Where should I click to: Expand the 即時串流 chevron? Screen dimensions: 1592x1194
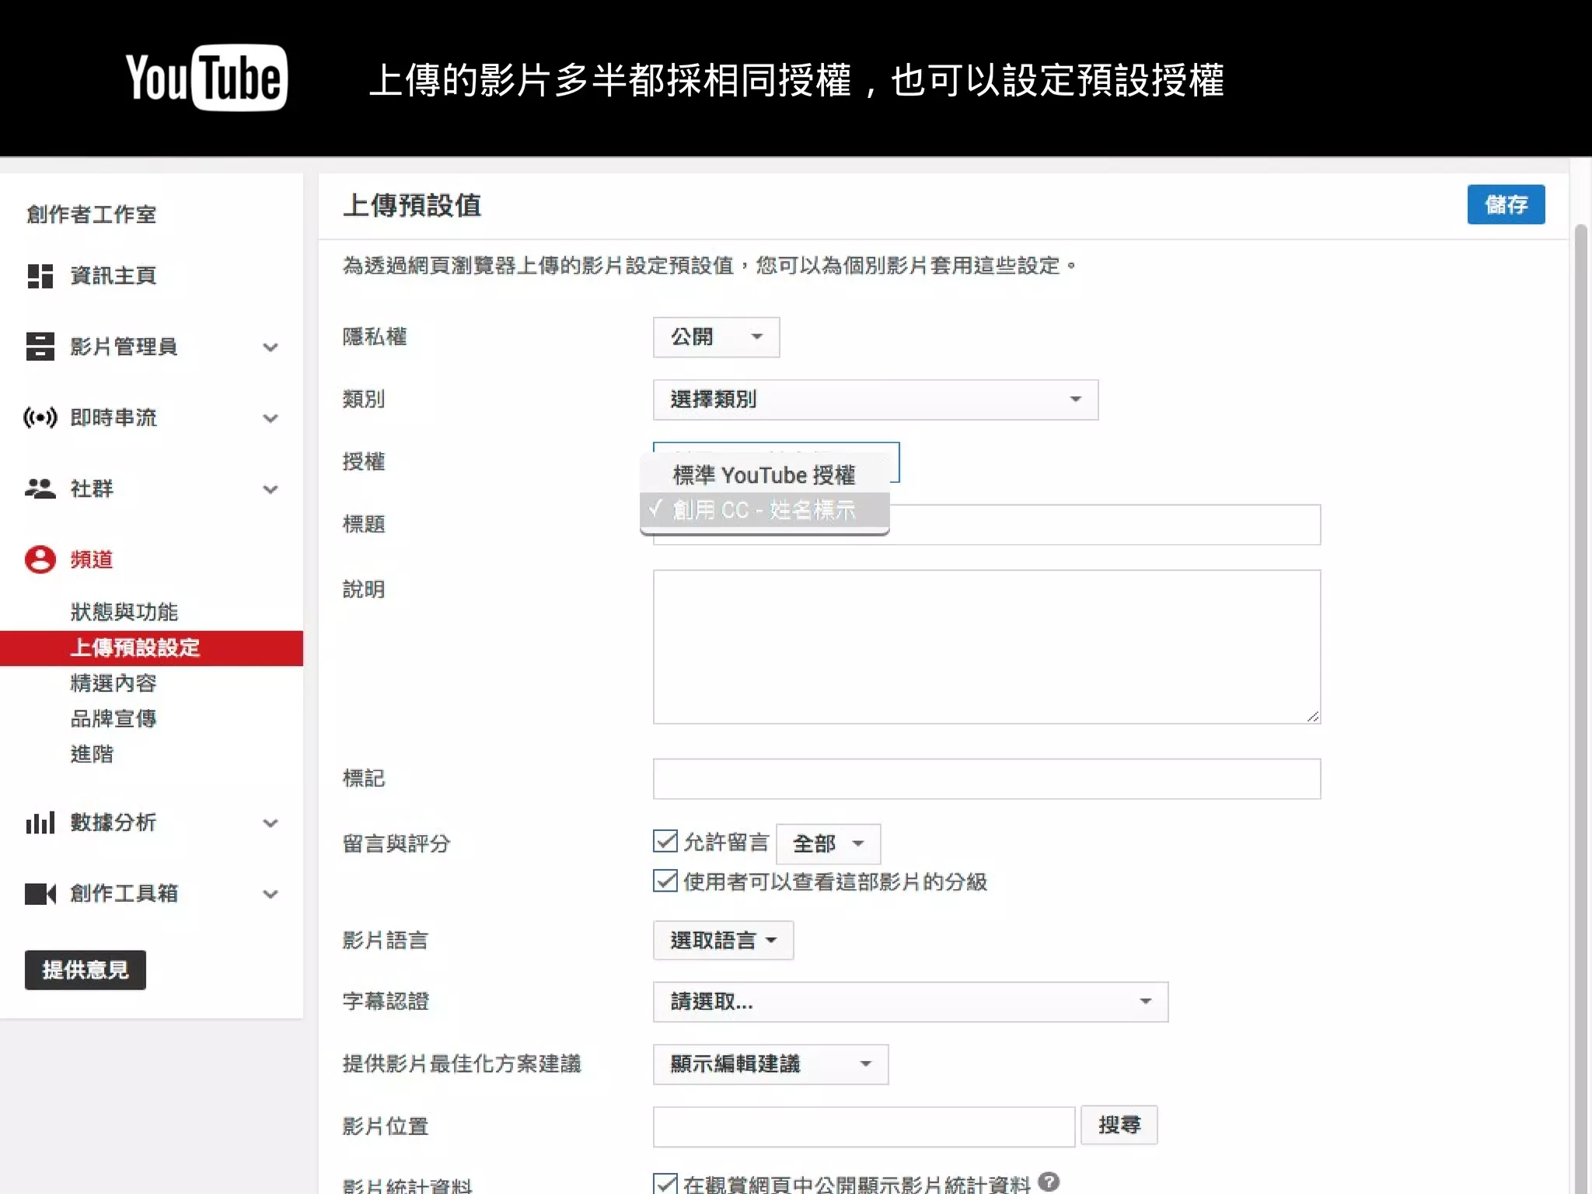pyautogui.click(x=271, y=418)
